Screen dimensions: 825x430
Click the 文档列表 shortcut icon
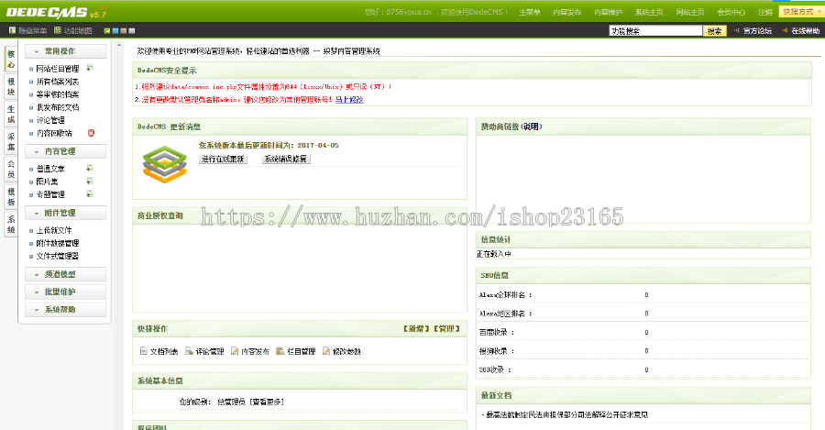pyautogui.click(x=143, y=351)
